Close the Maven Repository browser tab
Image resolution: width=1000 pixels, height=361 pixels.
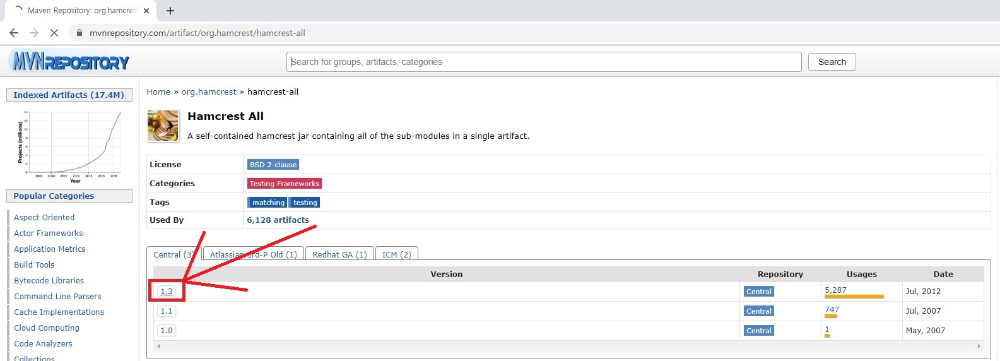click(x=146, y=11)
